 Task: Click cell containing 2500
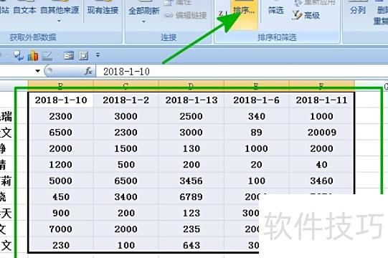(191, 116)
